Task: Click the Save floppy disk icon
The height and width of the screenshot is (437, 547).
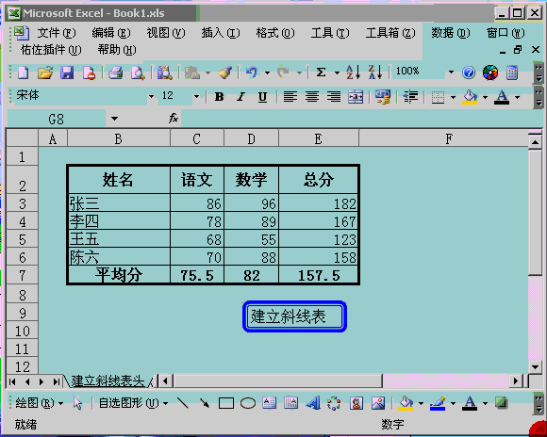Action: tap(67, 73)
